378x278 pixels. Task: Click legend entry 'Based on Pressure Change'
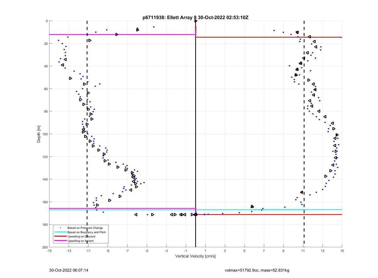85,228
